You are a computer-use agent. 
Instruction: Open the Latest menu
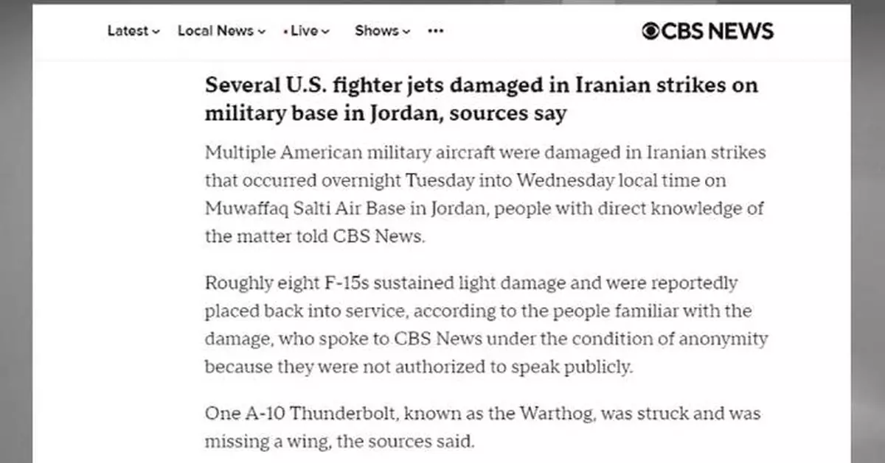pyautogui.click(x=133, y=31)
